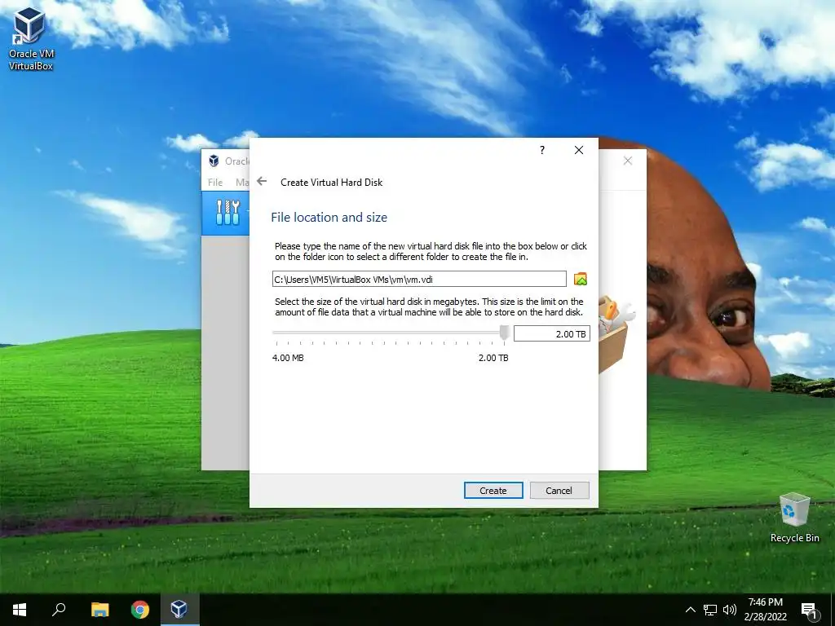Open the network status tray icon
The height and width of the screenshot is (626, 835).
click(710, 610)
